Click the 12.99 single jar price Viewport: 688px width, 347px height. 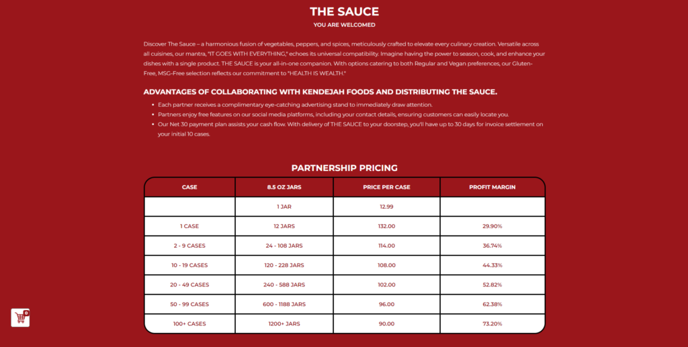click(386, 207)
